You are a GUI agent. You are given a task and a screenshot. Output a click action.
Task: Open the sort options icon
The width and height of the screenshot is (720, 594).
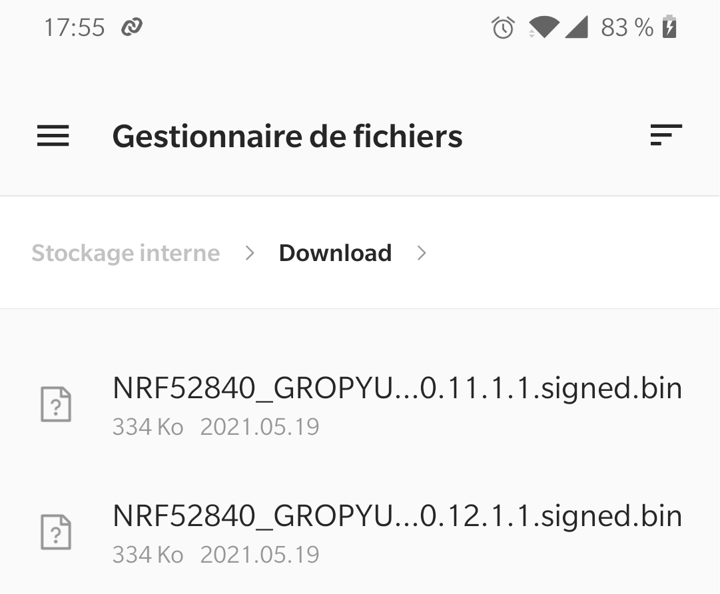[x=666, y=135]
